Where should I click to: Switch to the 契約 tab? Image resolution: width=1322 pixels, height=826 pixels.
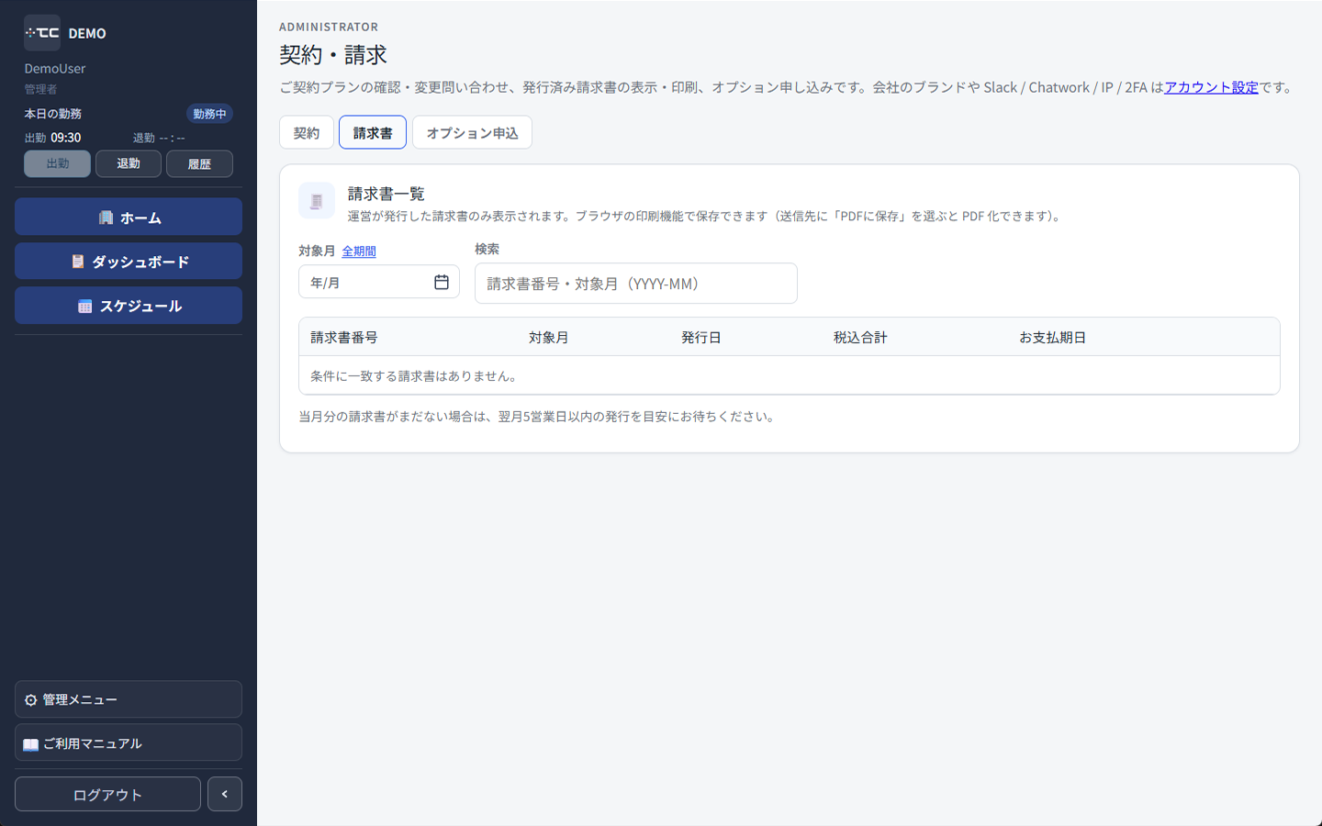point(307,133)
